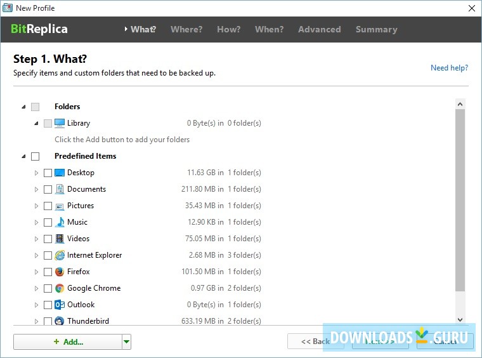Image resolution: width=482 pixels, height=358 pixels.
Task: Tick the Internet Explorer checkbox
Action: click(x=48, y=255)
